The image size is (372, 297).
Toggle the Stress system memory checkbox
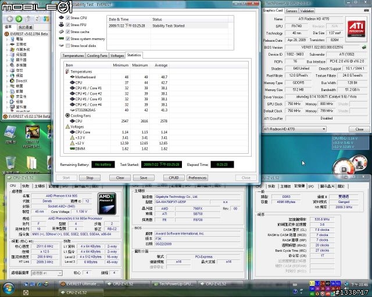click(x=67, y=39)
